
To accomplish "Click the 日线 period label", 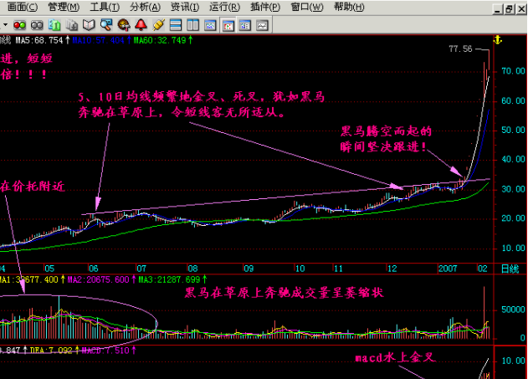I will tap(510, 269).
